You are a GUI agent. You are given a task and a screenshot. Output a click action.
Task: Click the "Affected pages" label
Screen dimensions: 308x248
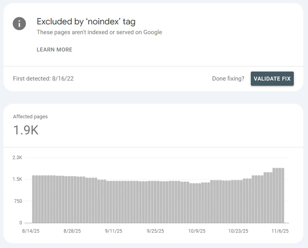[30, 117]
